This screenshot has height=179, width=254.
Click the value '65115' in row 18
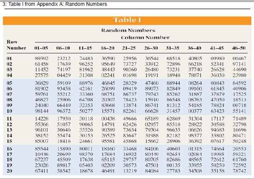108,159
